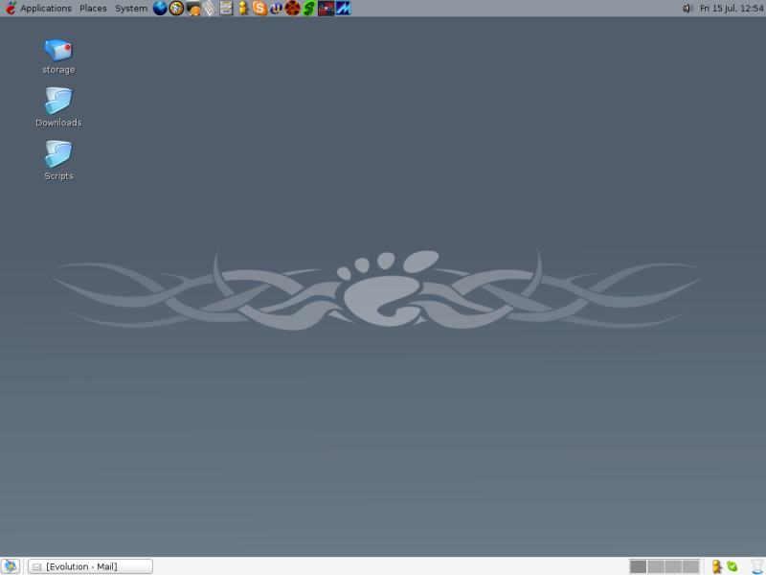Click the round gold-rimmed launcher icon
This screenshot has height=575, width=766.
(176, 9)
